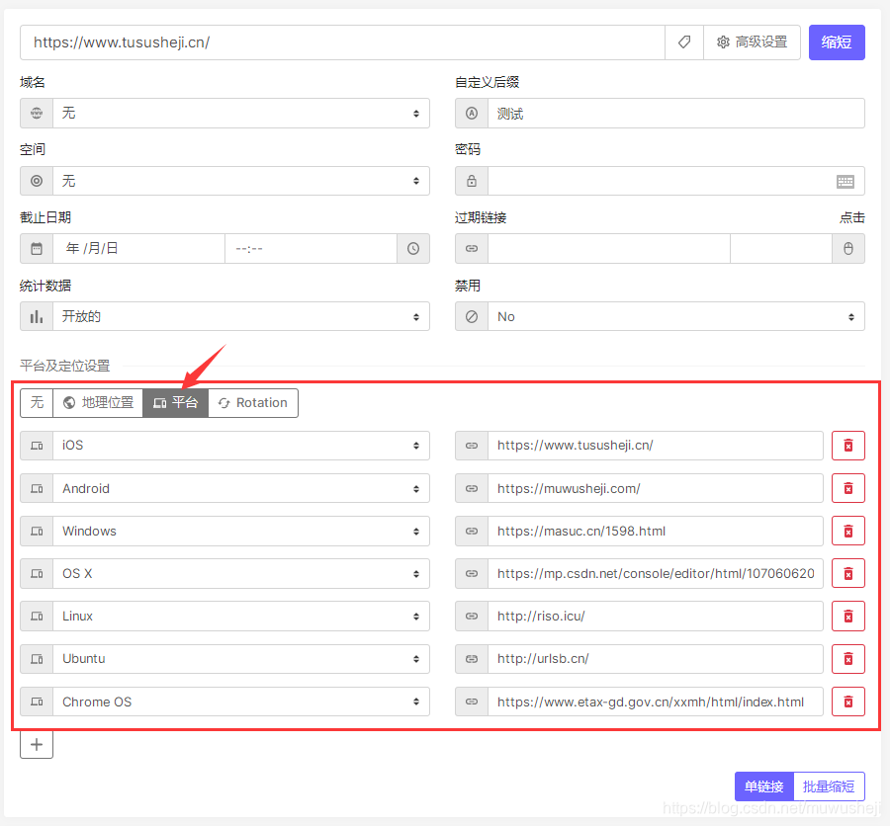Screen dimensions: 890x826
Task: Click the bar chart icon for 统计数据
Action: 37,316
